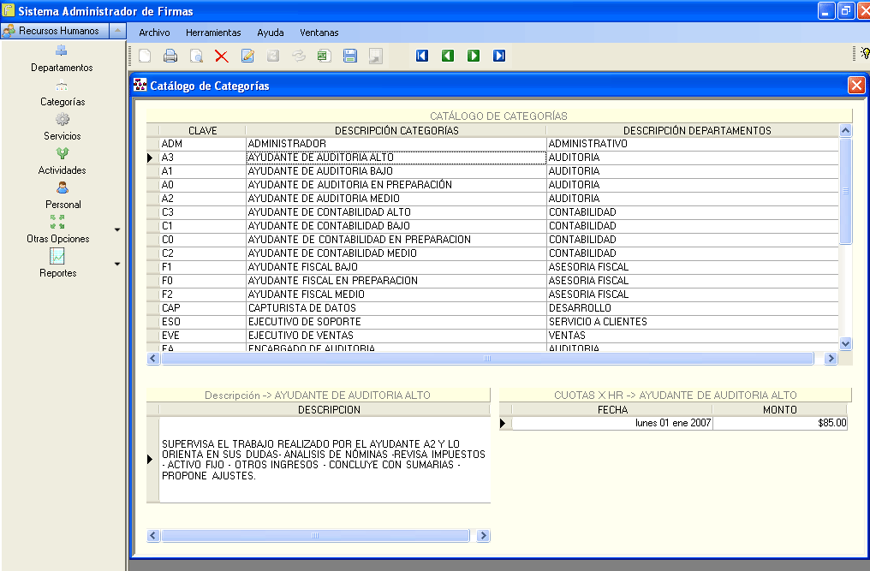Image resolution: width=870 pixels, height=571 pixels.
Task: Click the CLAVE column header
Action: click(203, 130)
